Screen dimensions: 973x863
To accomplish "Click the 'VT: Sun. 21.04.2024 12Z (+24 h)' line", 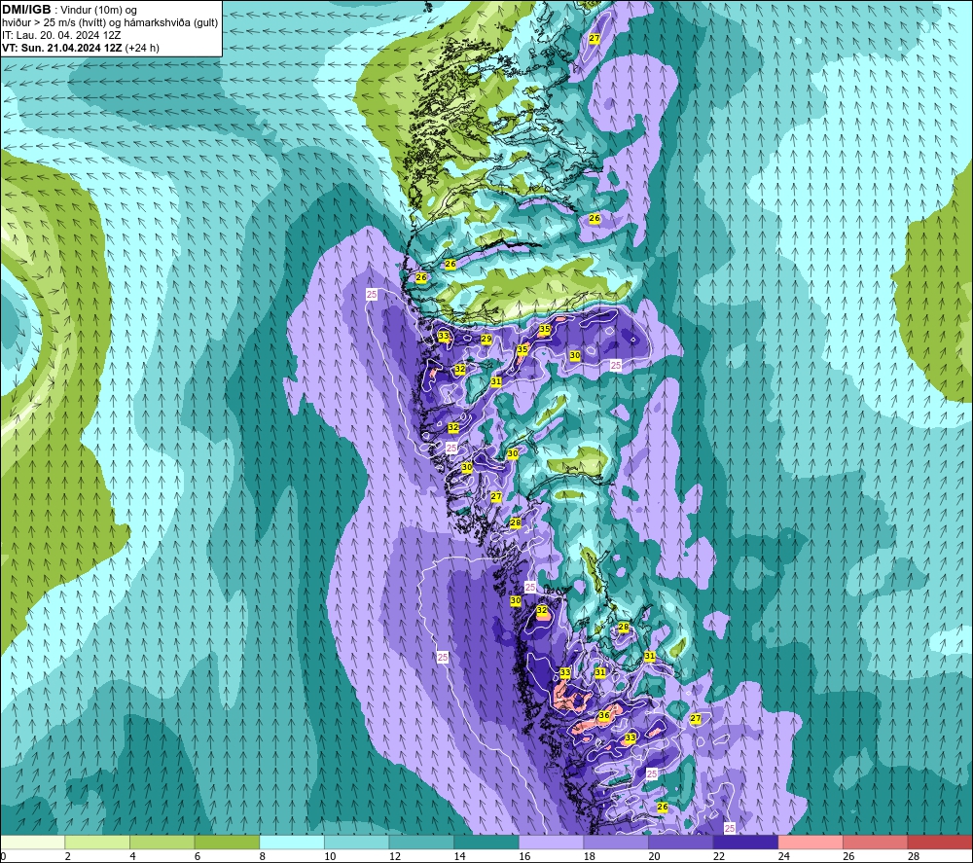I will coord(81,48).
